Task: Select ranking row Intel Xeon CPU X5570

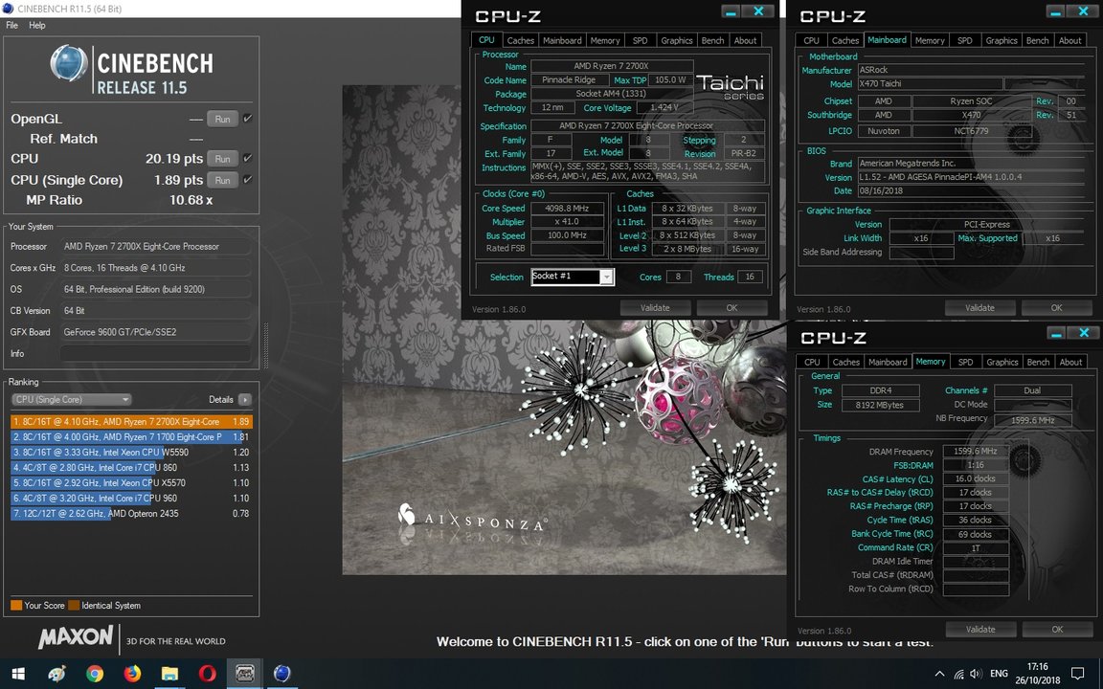Action: pos(131,483)
